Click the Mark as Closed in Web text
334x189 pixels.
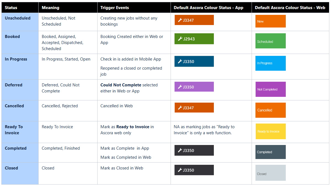click(x=122, y=168)
